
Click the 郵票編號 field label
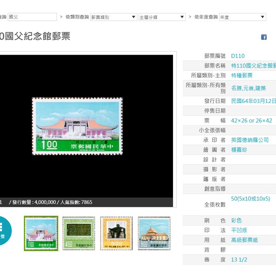pos(215,56)
